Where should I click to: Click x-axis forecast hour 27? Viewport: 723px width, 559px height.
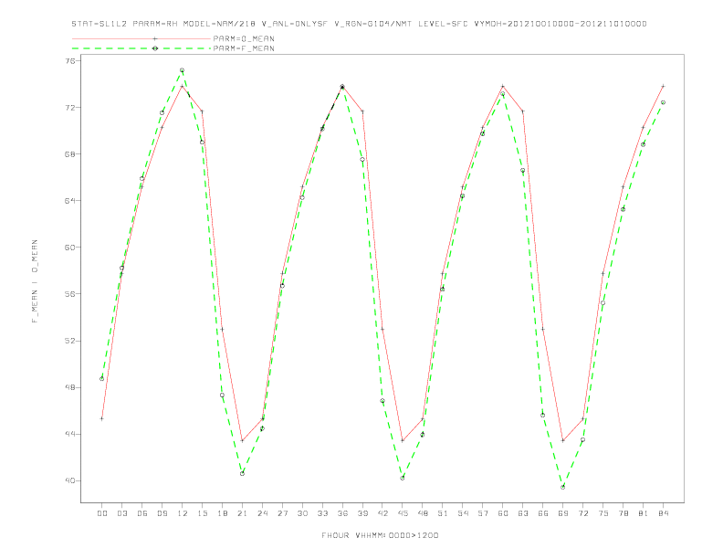(282, 513)
